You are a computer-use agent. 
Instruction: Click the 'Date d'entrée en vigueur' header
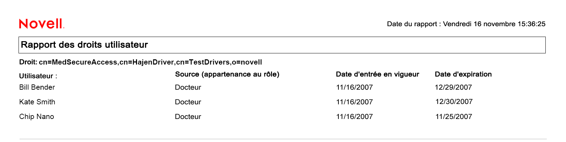(377, 74)
